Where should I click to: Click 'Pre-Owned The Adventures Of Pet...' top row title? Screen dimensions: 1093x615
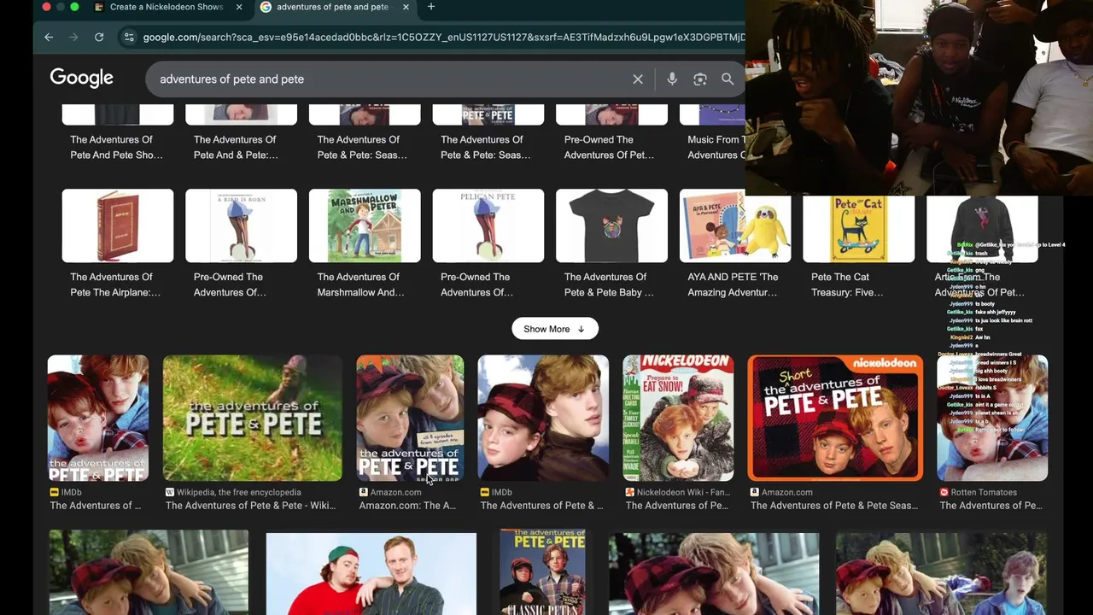click(609, 147)
